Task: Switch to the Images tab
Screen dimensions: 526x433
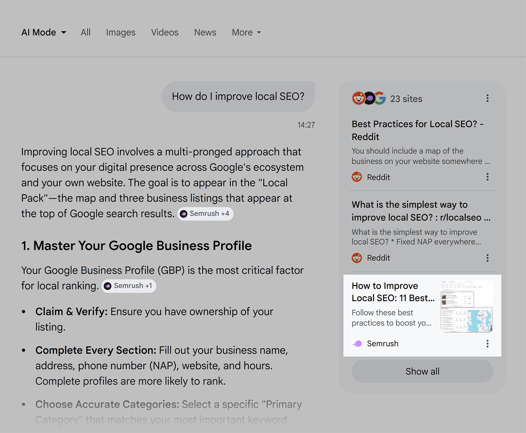Action: pos(121,32)
